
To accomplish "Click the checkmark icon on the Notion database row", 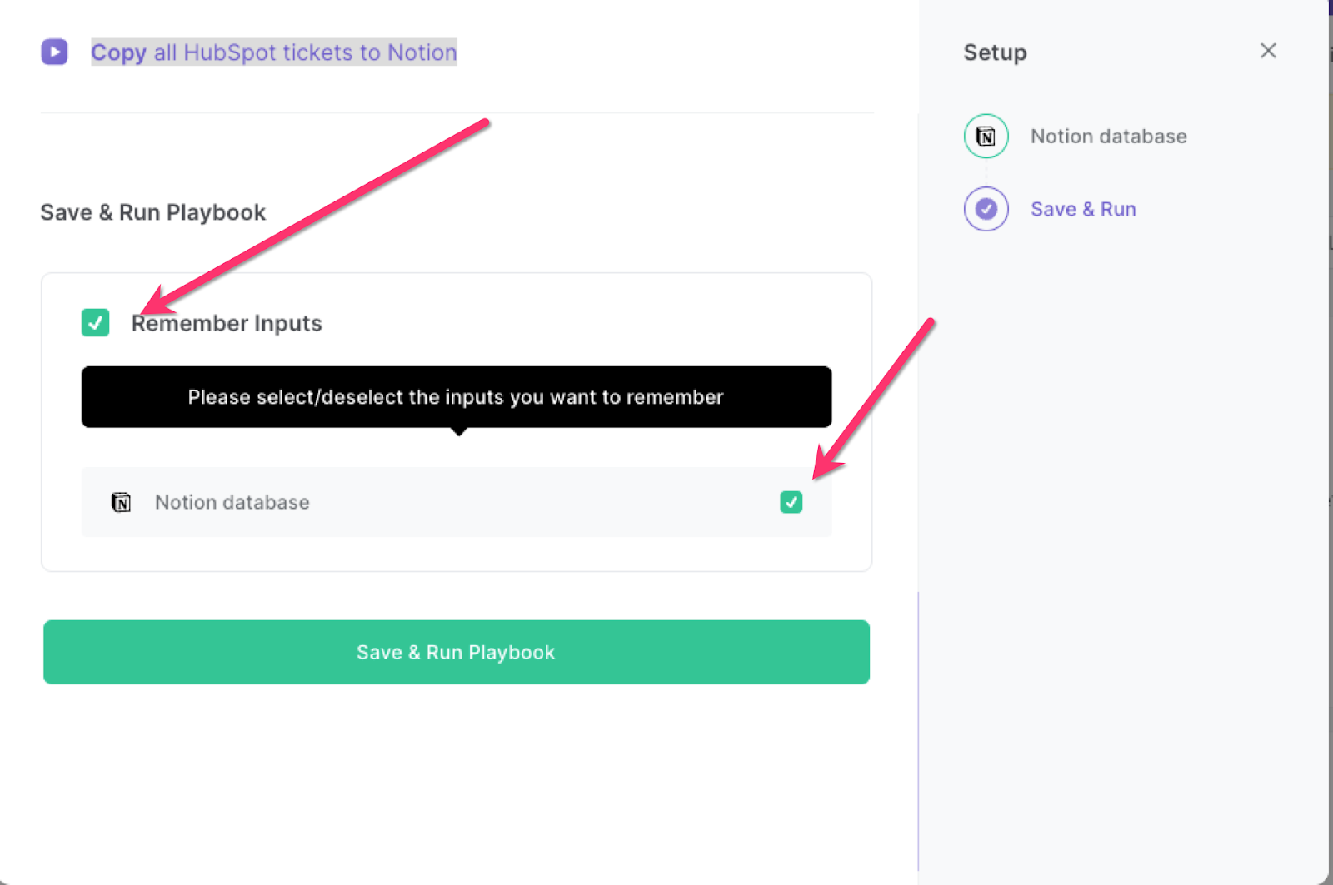I will coord(791,502).
